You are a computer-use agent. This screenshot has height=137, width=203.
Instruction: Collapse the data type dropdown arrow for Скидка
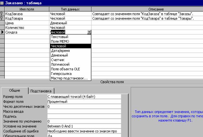pos(89,32)
